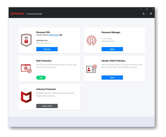Click the '1 / Unlimited' passwords count
This screenshot has height=137, width=166.
tap(107, 39)
